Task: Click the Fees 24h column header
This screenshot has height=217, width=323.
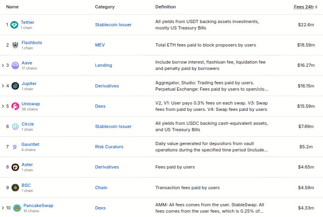Action: click(304, 7)
